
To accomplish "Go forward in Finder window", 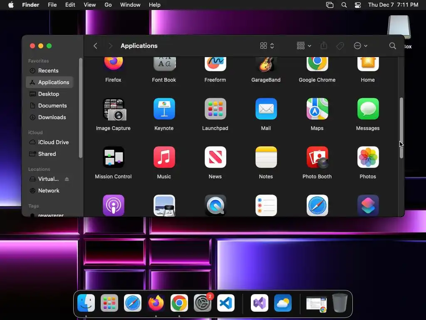I will pyautogui.click(x=110, y=46).
